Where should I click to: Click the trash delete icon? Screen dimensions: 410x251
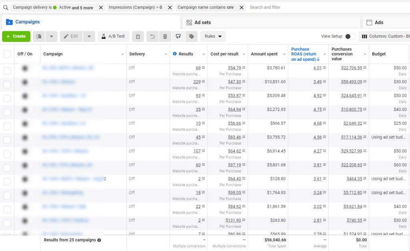click(x=165, y=36)
